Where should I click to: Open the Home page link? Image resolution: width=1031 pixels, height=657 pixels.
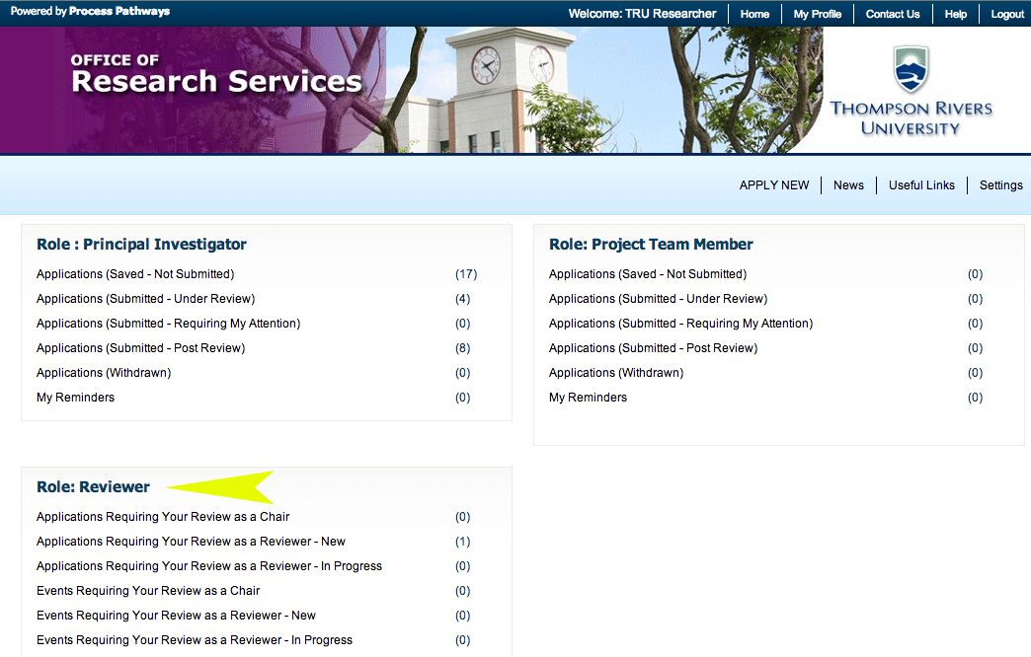pos(754,14)
